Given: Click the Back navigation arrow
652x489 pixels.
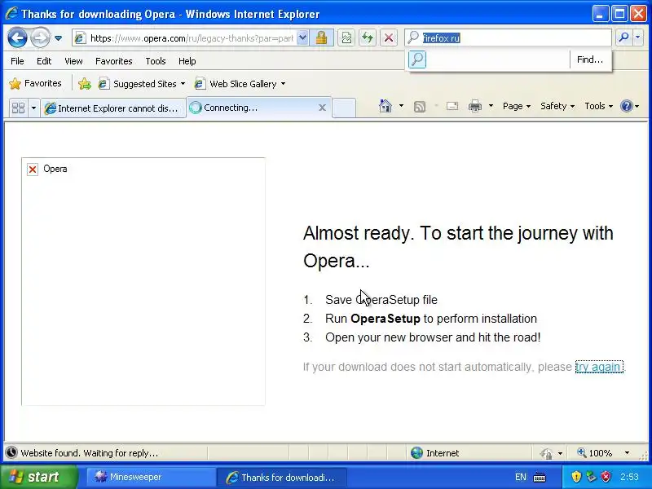Looking at the screenshot, I should point(17,37).
